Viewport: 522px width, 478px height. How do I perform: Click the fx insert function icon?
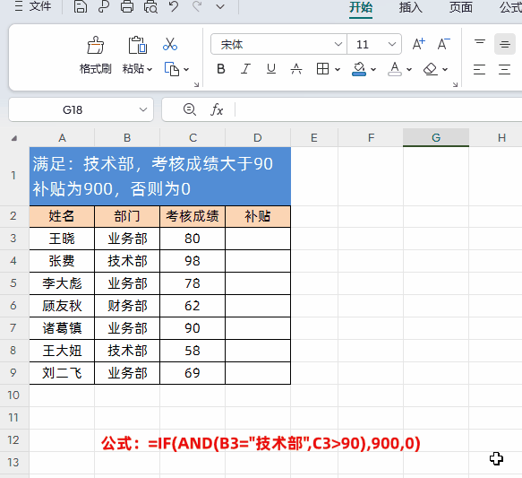217,109
